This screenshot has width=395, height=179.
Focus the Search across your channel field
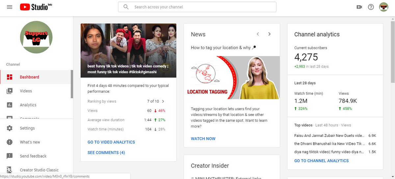click(x=197, y=7)
